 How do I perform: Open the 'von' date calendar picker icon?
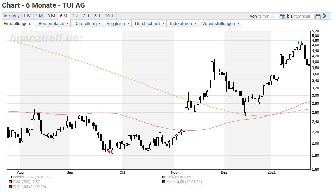tap(282, 16)
